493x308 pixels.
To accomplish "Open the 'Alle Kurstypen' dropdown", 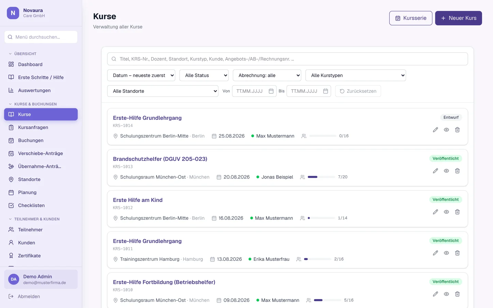I will click(x=356, y=75).
